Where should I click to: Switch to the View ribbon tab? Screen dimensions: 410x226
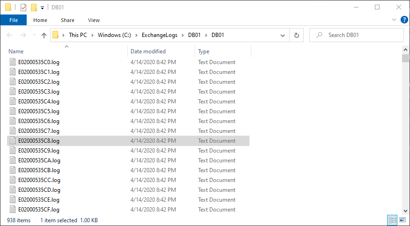94,20
